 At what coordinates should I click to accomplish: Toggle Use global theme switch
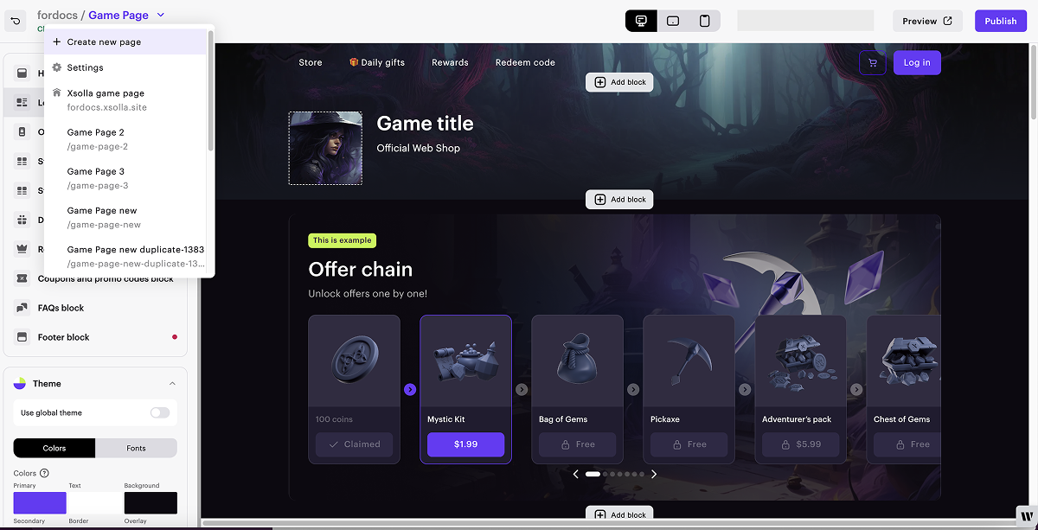coord(160,412)
